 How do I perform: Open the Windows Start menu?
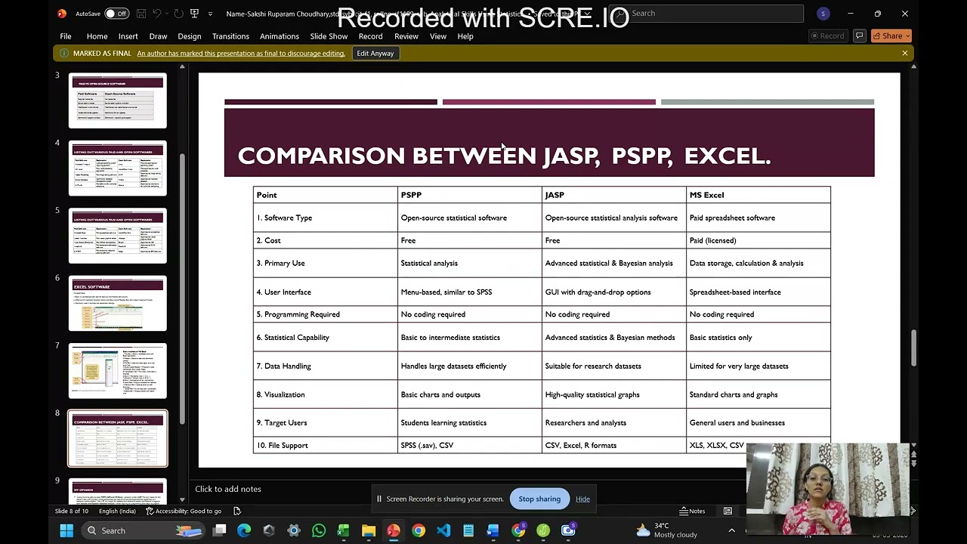point(66,530)
